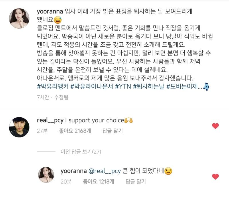
Task: Open yooranna's avatar in reply comment
Action: pos(46,175)
